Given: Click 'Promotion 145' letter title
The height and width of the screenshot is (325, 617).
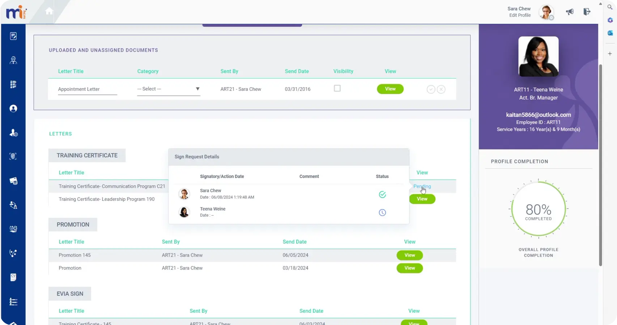Looking at the screenshot, I should pos(75,255).
